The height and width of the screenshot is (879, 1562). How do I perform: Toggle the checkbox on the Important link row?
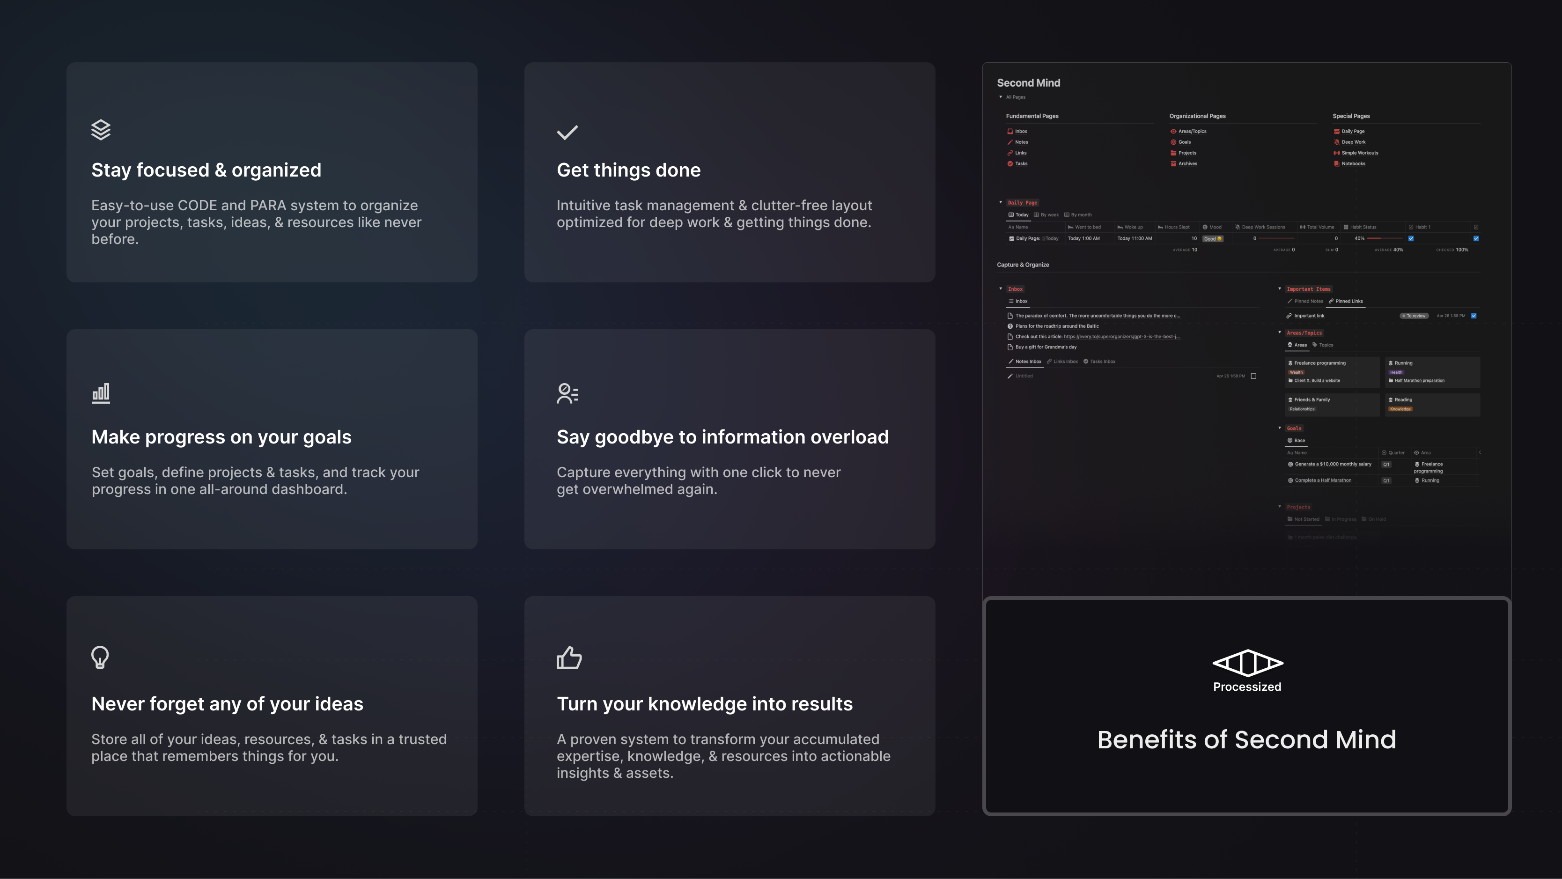point(1474,316)
